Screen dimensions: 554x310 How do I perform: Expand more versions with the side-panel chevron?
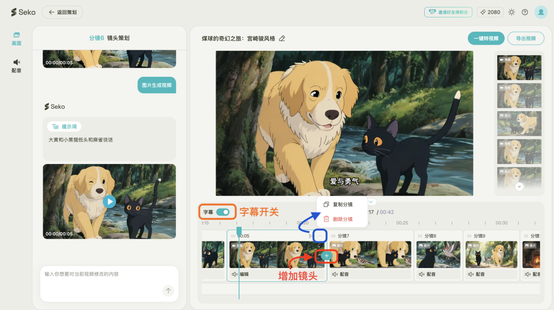(519, 187)
